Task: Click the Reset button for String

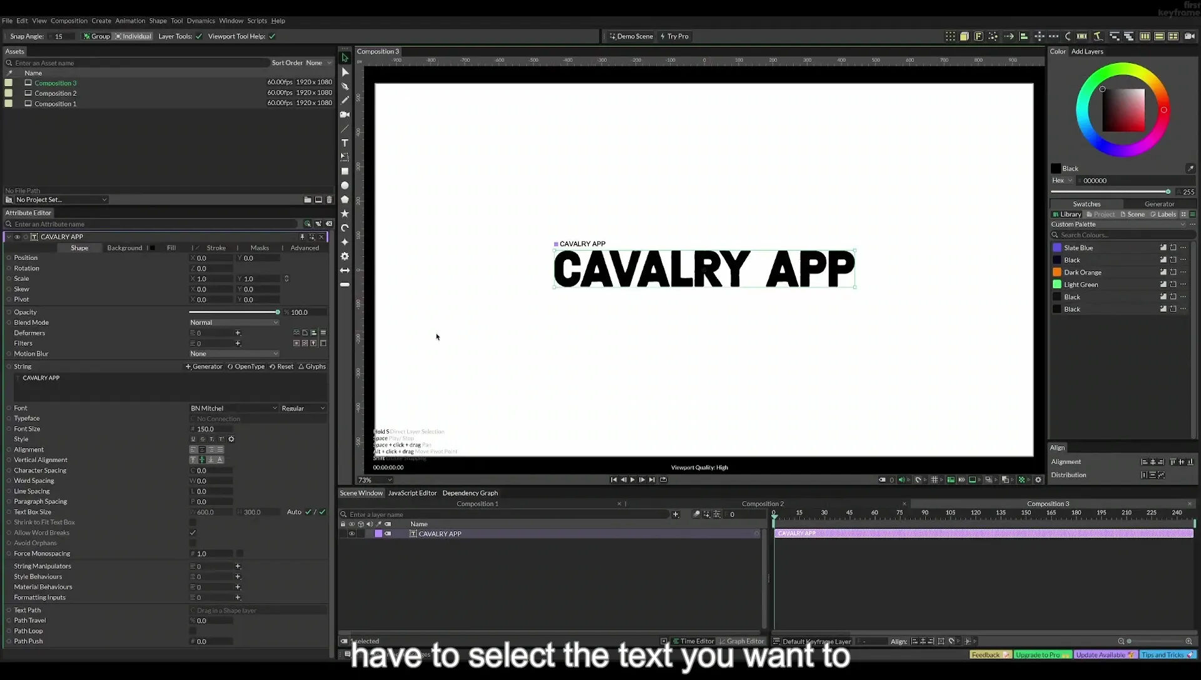Action: click(281, 367)
